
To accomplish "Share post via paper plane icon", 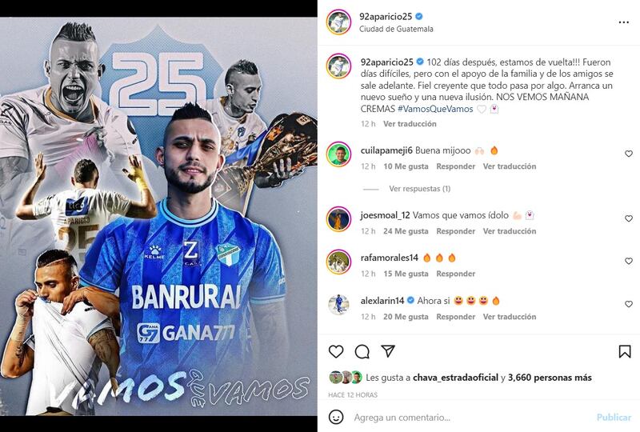I will point(388,351).
